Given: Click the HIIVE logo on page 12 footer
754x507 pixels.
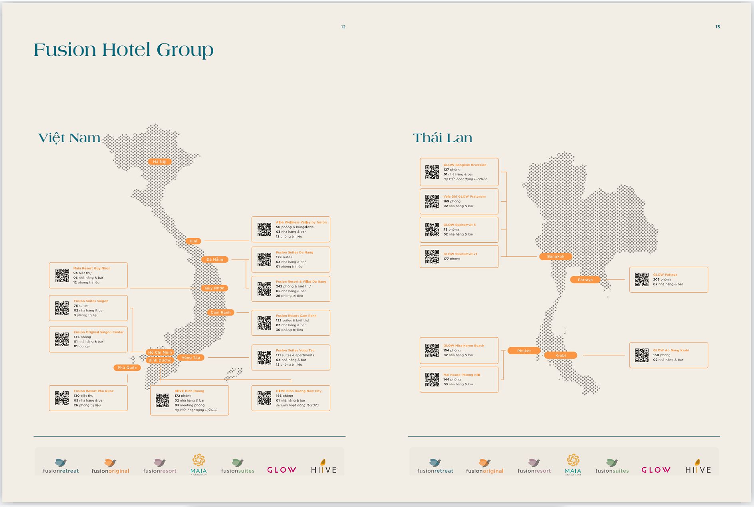Looking at the screenshot, I should pyautogui.click(x=323, y=467).
